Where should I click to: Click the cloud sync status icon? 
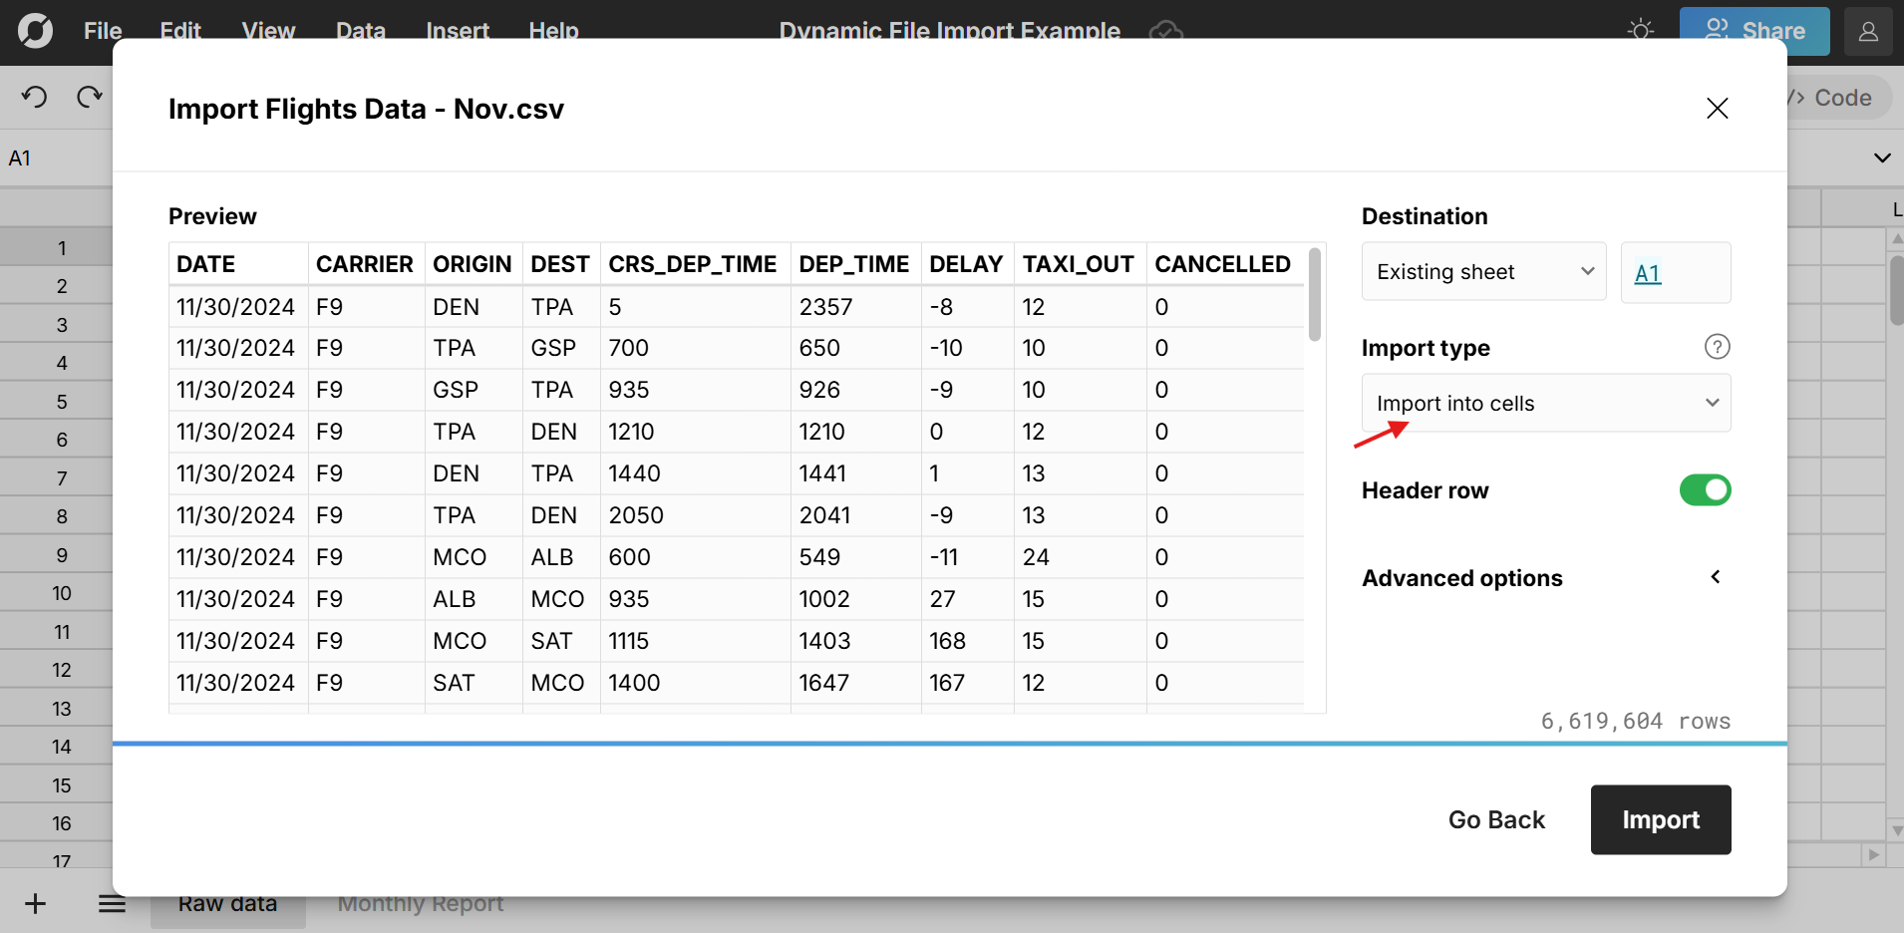click(1165, 31)
